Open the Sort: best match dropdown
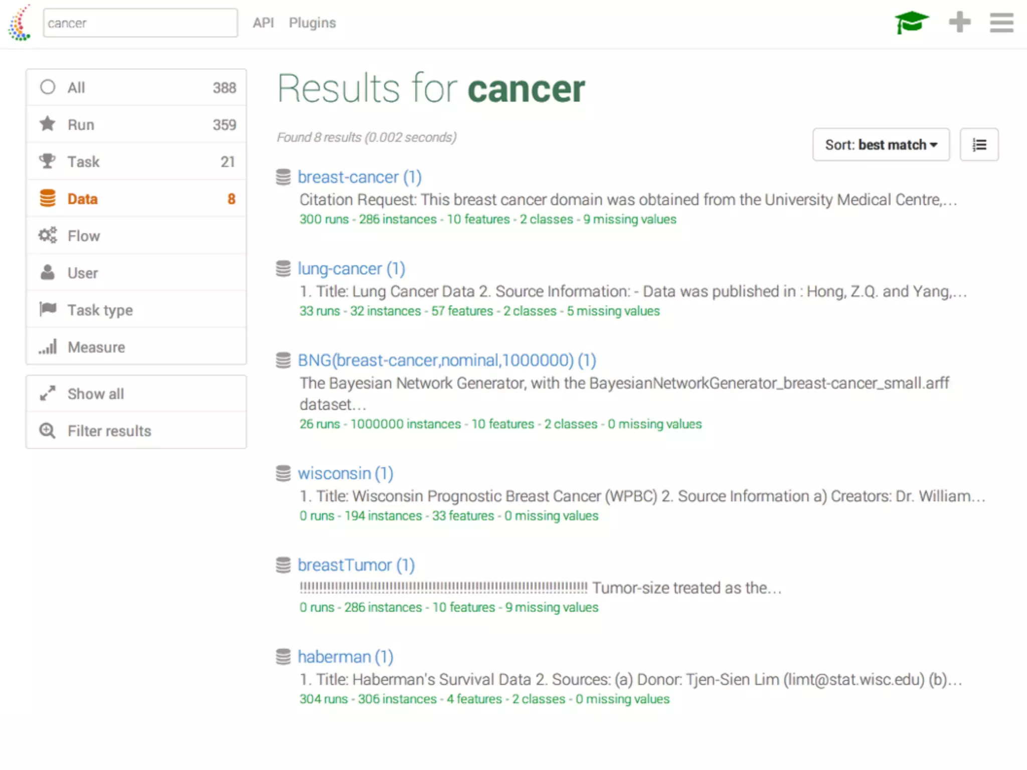The image size is (1027, 770). [x=881, y=145]
